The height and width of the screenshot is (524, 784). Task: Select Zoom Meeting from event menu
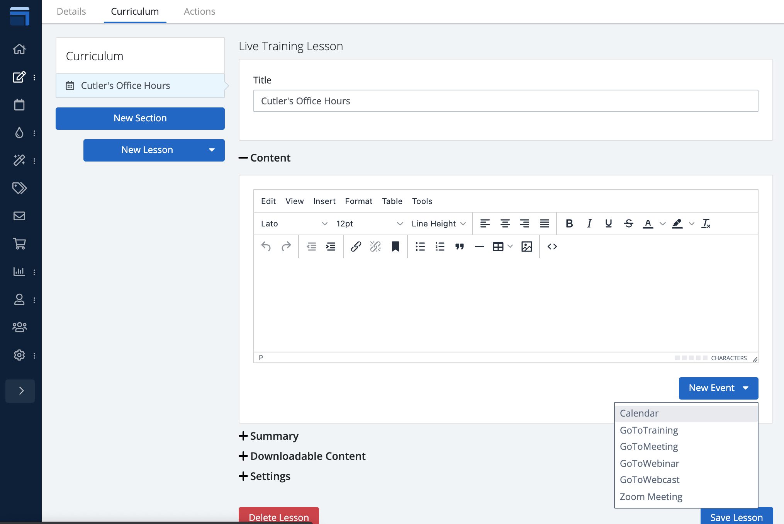(651, 497)
